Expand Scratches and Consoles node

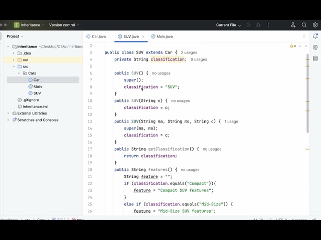[x=8, y=120]
